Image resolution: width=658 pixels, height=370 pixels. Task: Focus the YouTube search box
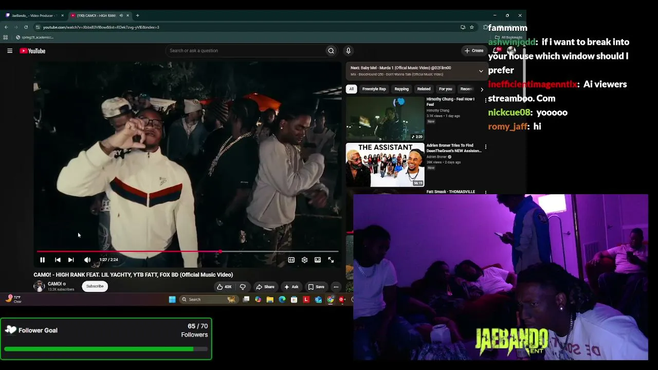click(x=245, y=50)
